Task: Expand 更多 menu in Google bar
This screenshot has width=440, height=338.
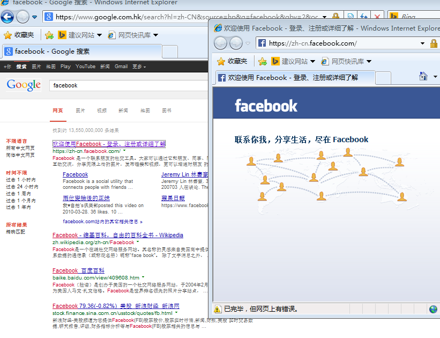Action: [139, 67]
